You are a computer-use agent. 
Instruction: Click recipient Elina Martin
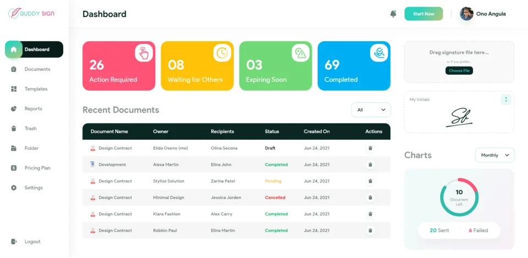click(223, 231)
